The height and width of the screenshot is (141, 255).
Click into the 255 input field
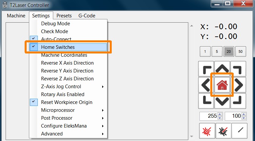click(x=209, y=116)
